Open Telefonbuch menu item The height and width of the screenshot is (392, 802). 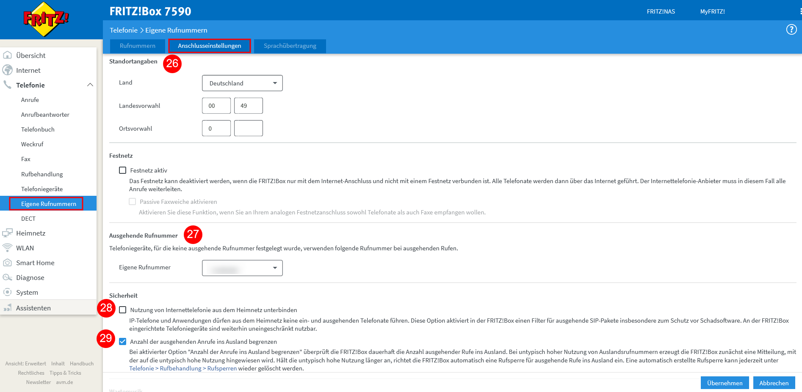click(x=38, y=129)
